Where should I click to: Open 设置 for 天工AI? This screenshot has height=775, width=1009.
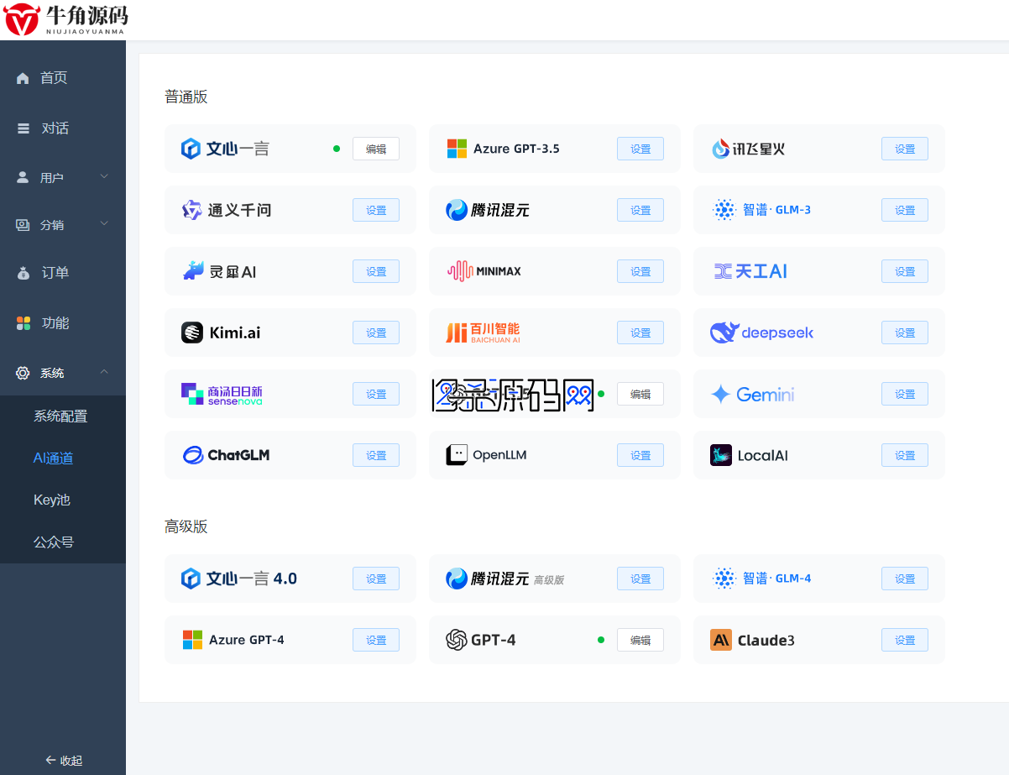(x=905, y=271)
